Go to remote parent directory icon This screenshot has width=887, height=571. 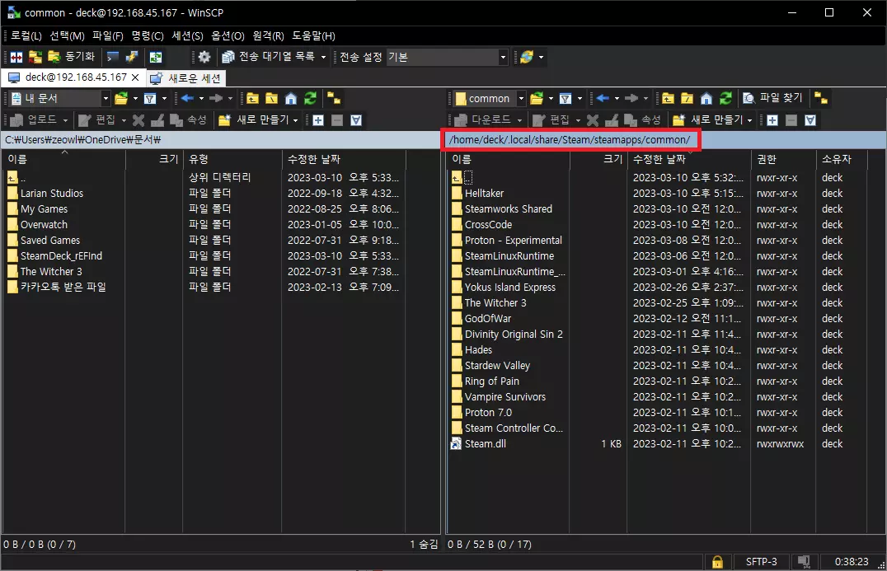[x=668, y=99]
